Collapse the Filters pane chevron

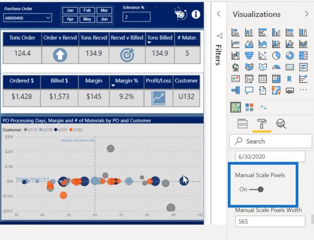click(219, 14)
